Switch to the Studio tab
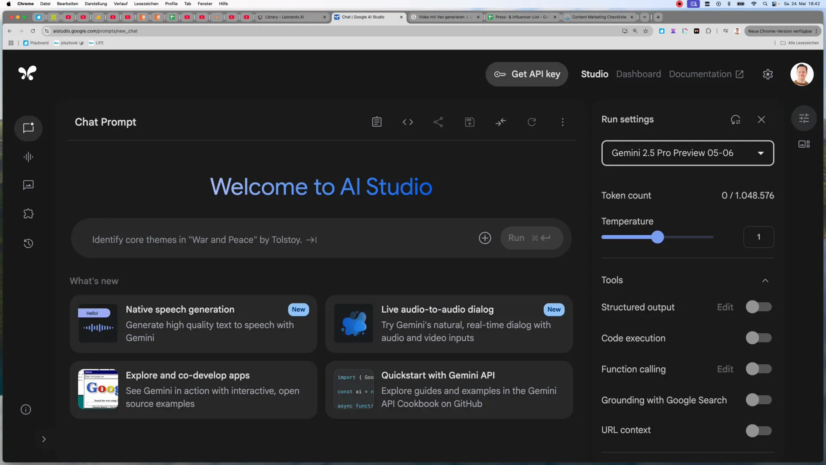 [595, 74]
